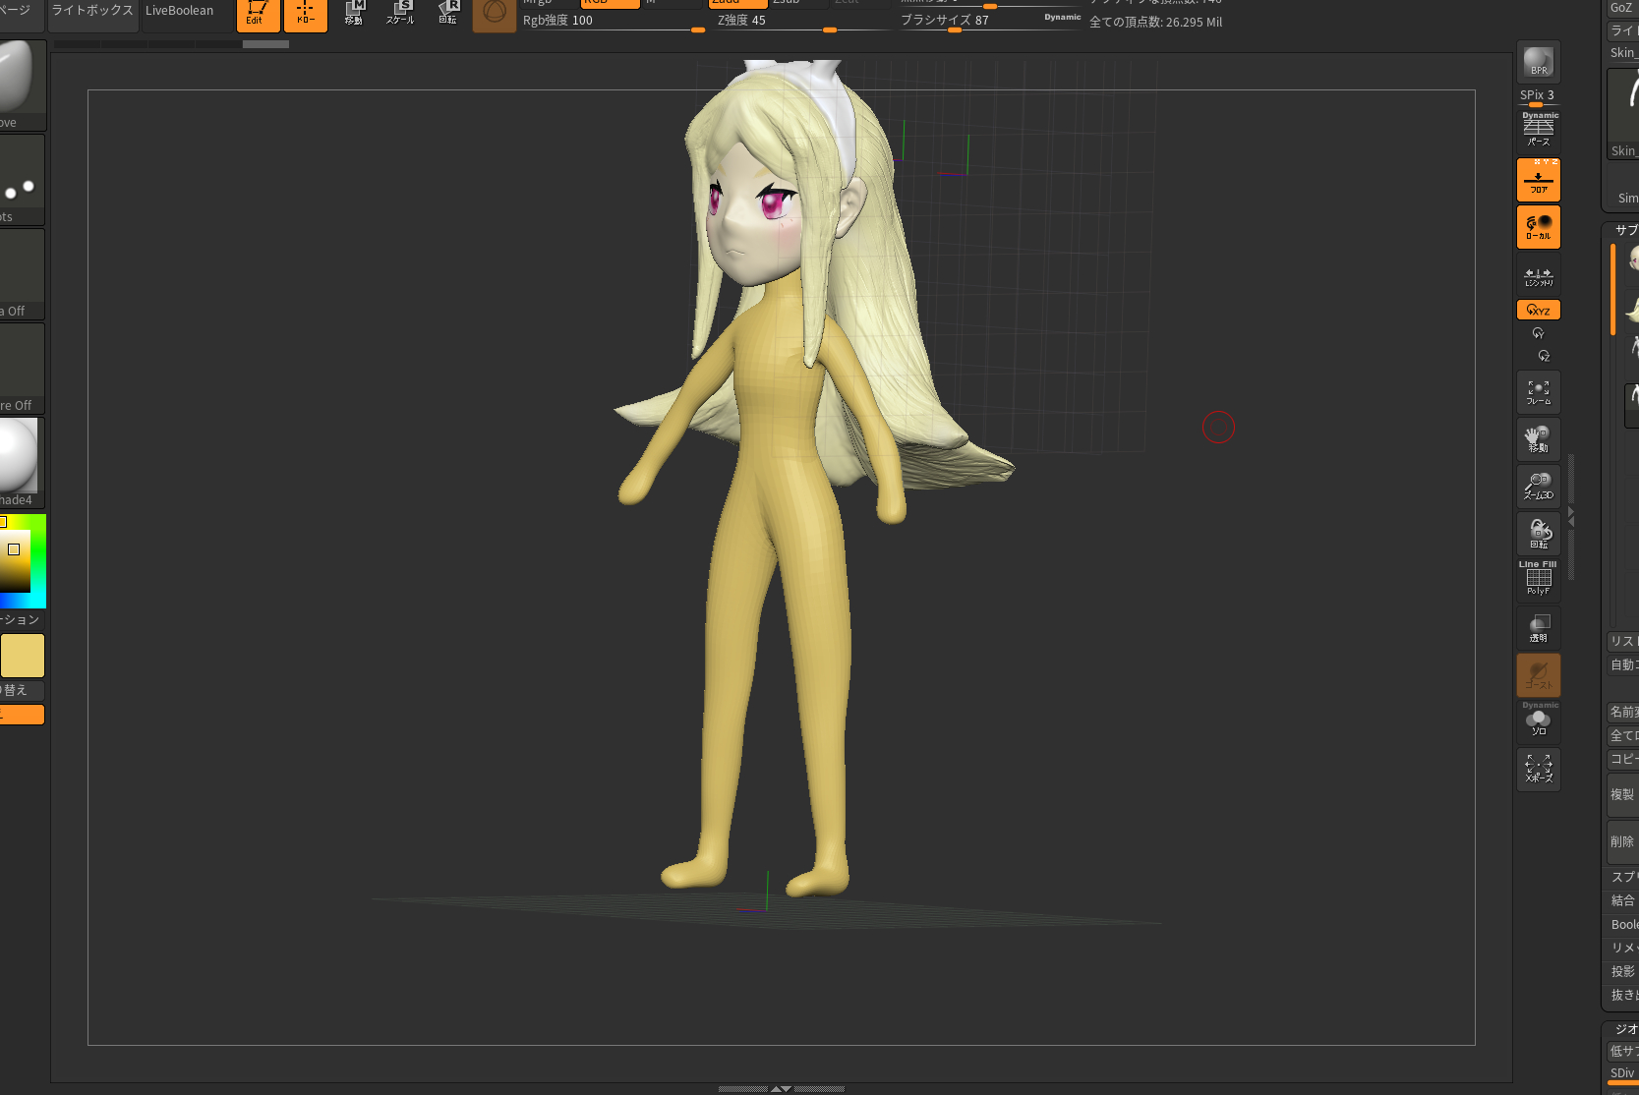Viewport: 1639px width, 1095px height.
Task: Click the Zoom3D (ズーム3D) icon
Action: point(1539,487)
